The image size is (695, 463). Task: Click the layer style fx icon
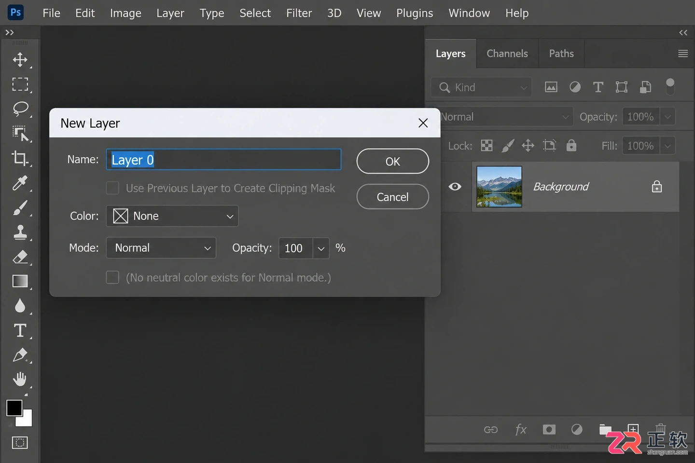click(521, 429)
